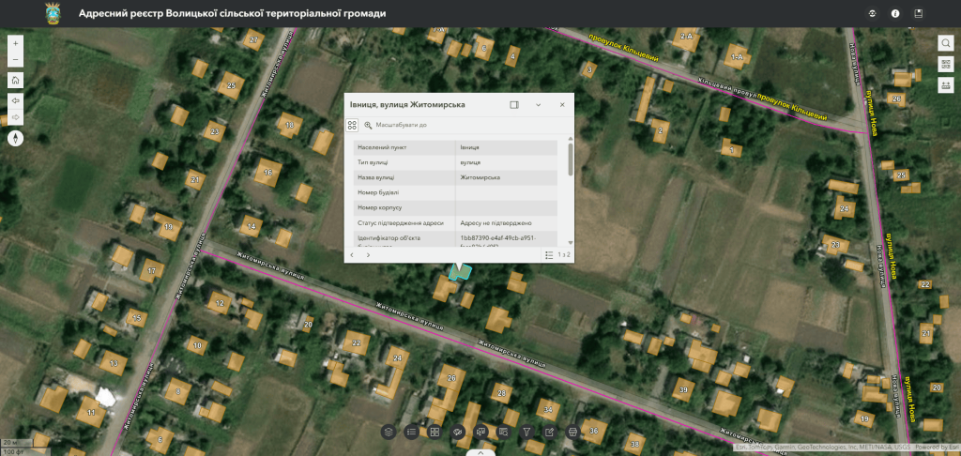Select building number 26 on map

tap(451, 379)
